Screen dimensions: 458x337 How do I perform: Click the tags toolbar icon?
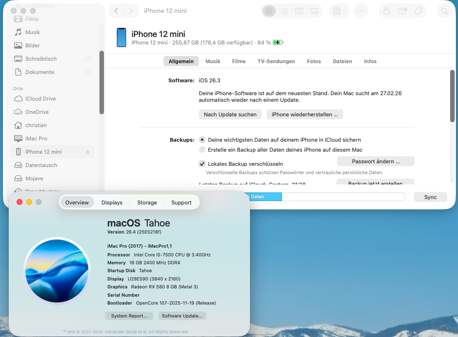coord(418,11)
